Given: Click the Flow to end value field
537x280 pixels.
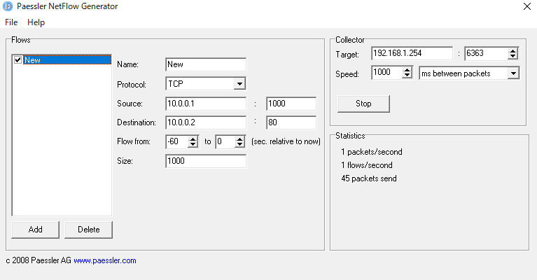Looking at the screenshot, I should tap(225, 141).
